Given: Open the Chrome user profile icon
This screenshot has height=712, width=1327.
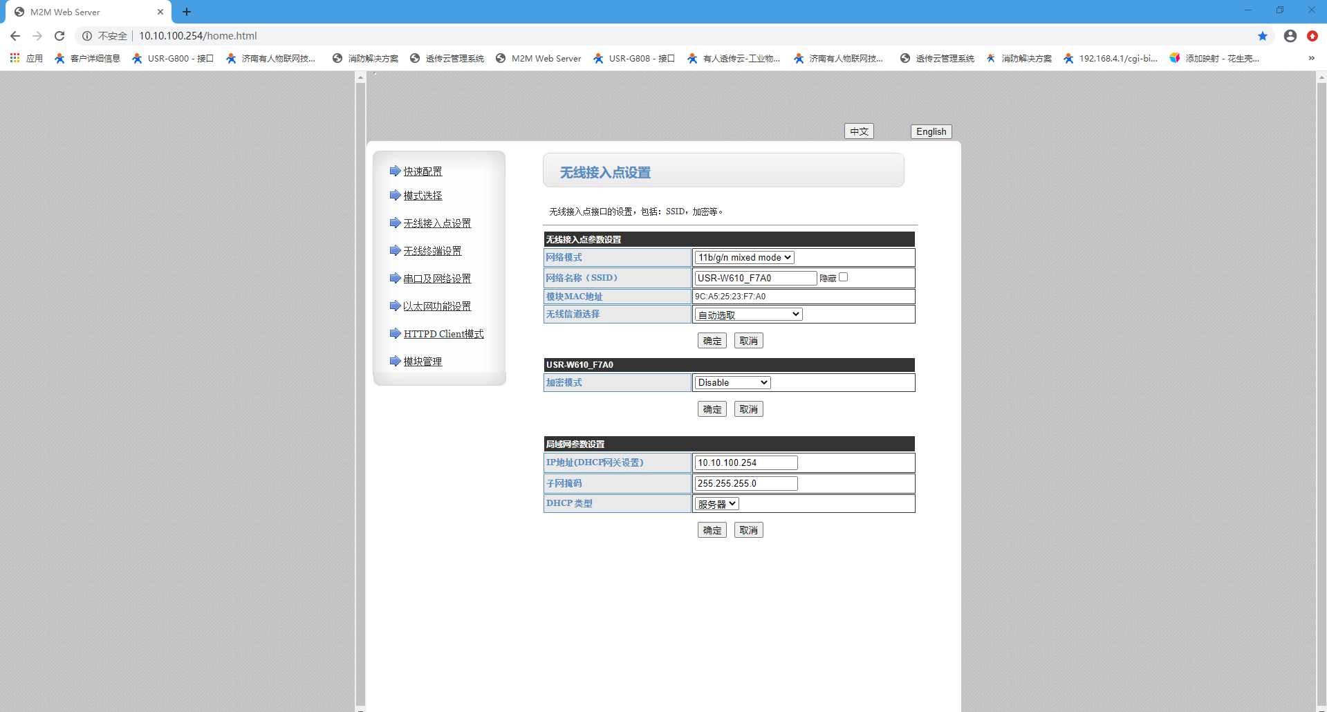Looking at the screenshot, I should click(1290, 36).
